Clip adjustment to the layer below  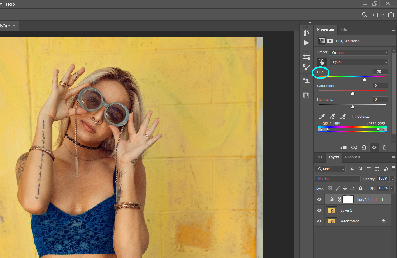pyautogui.click(x=343, y=147)
